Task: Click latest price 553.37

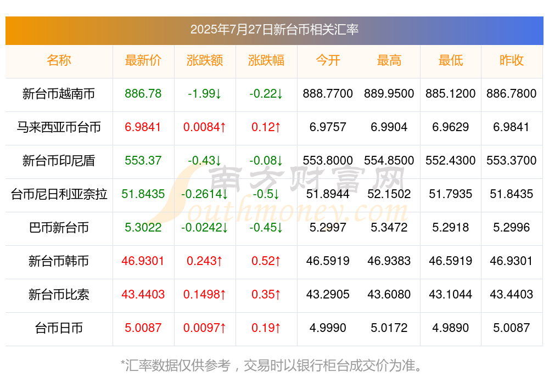Action: [143, 161]
